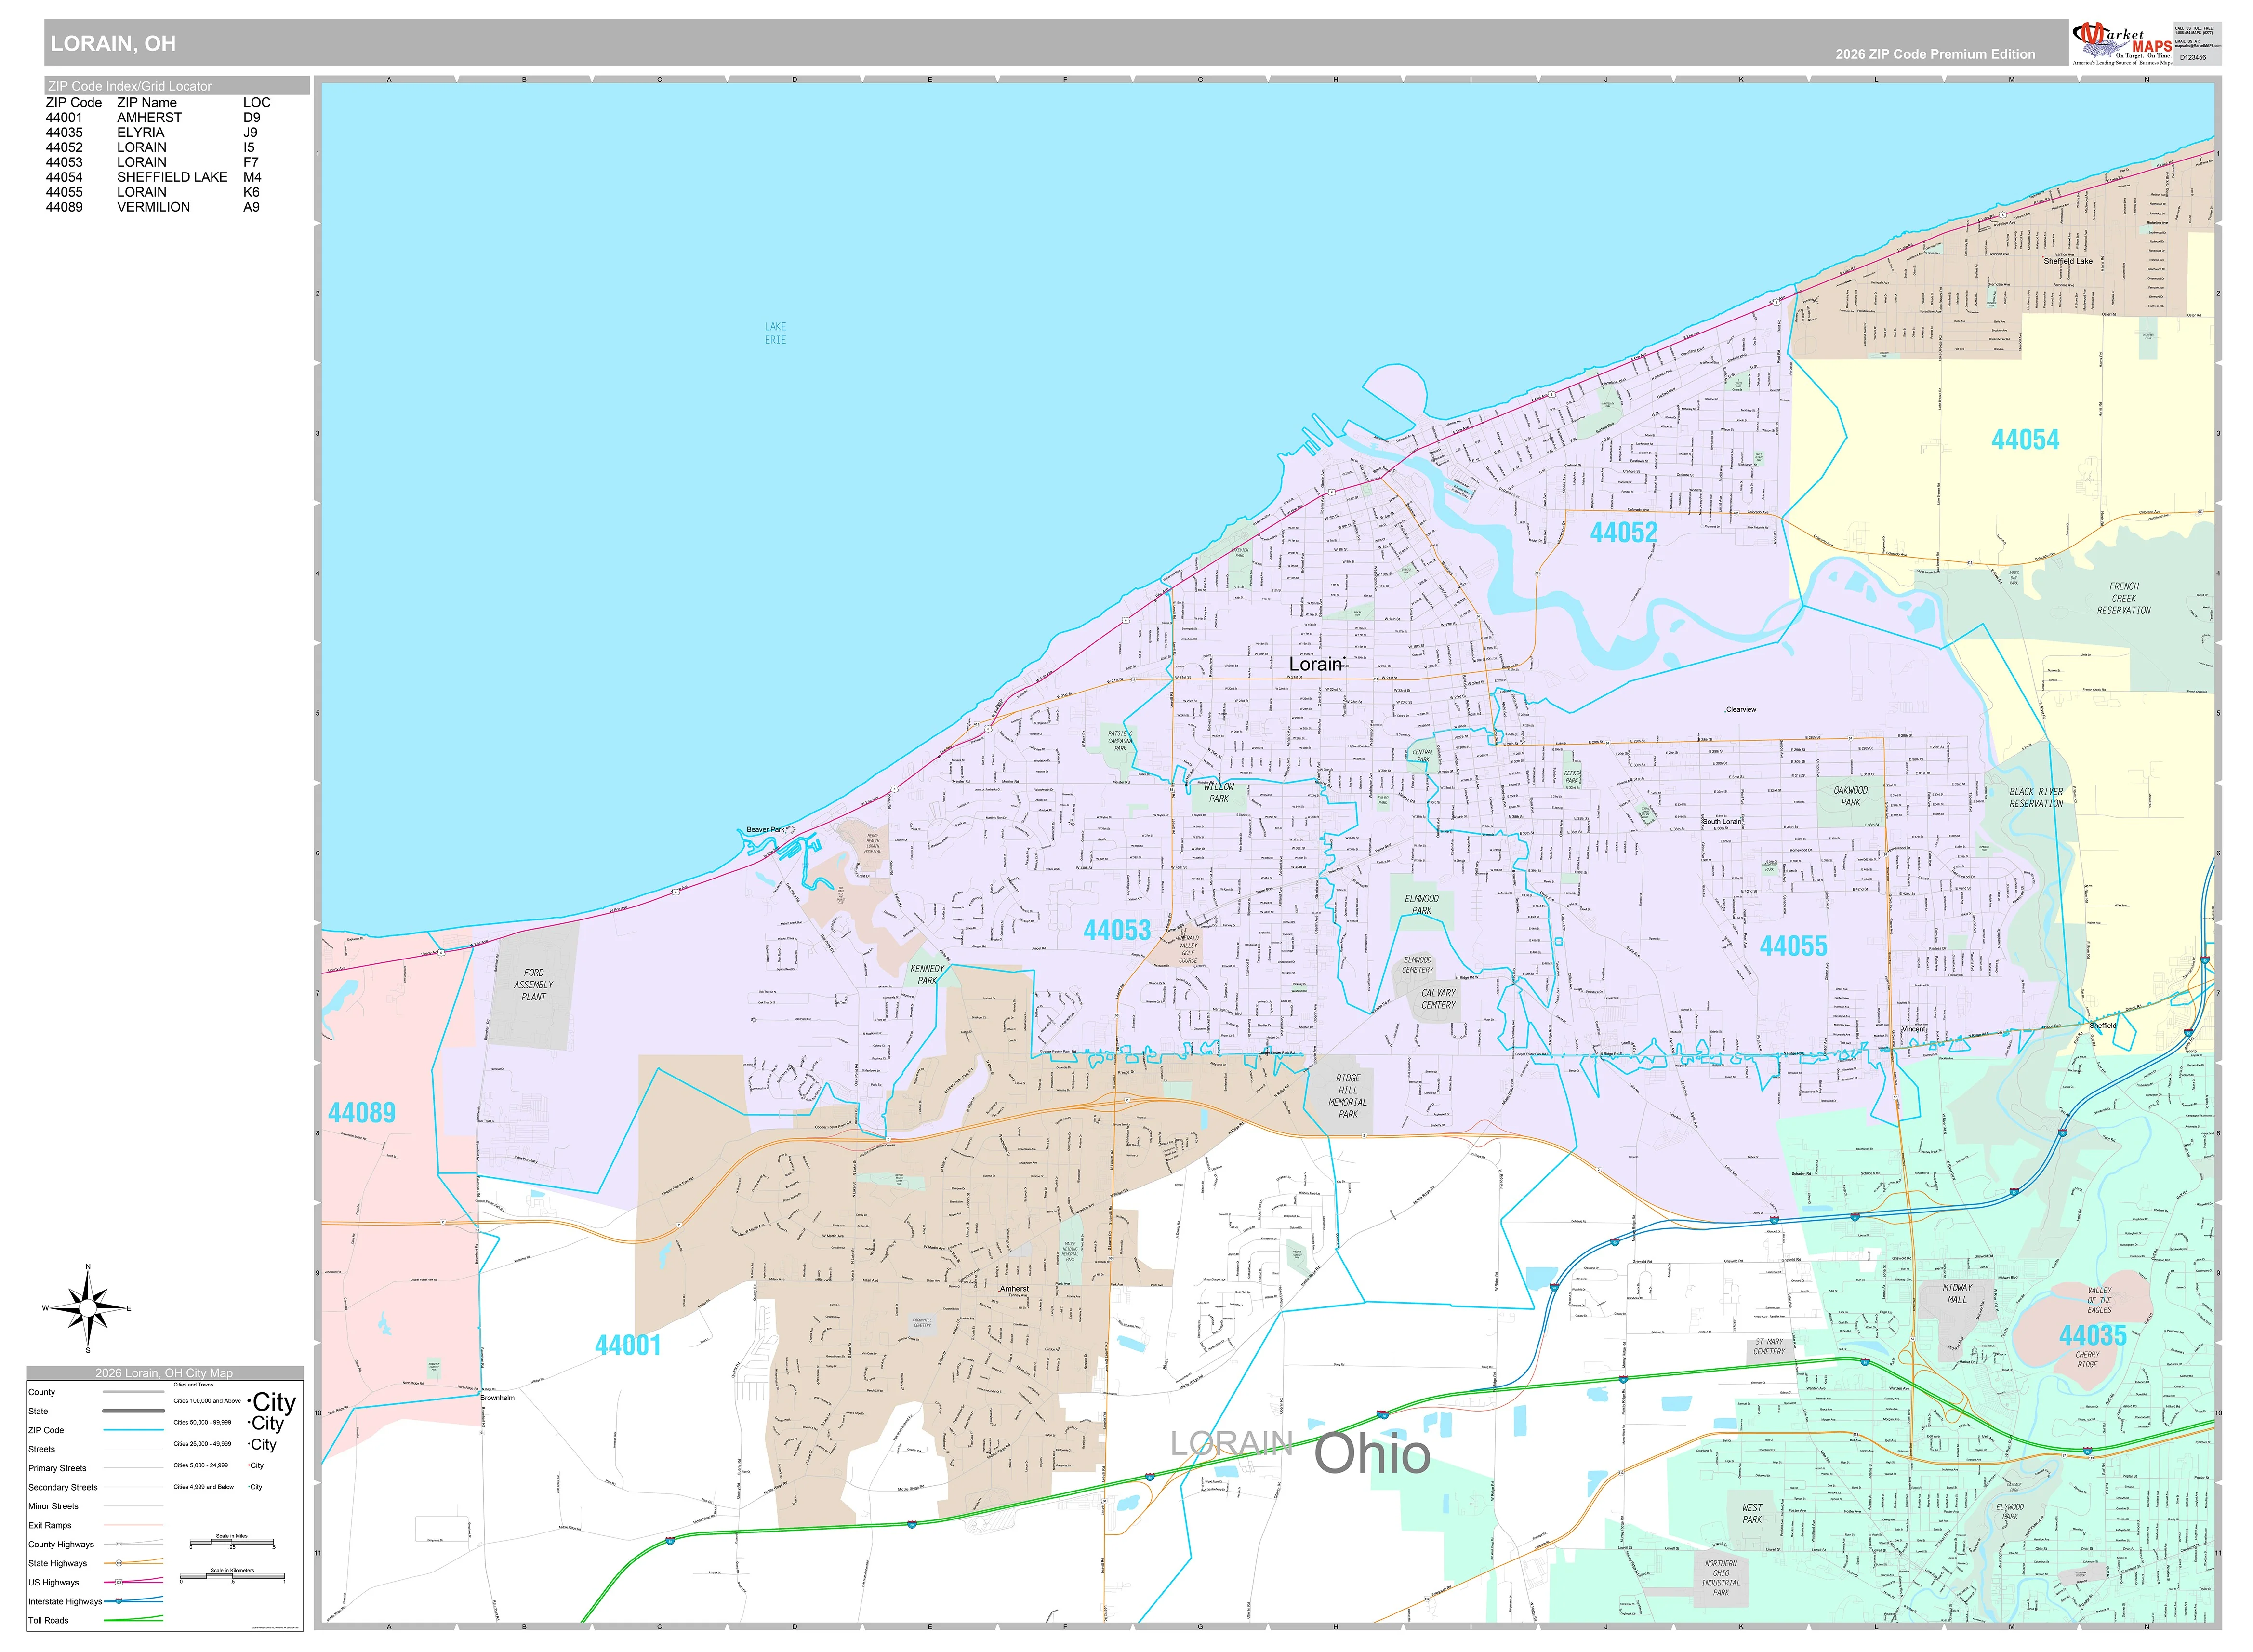Click the Market Maps logo
Viewport: 2253px width, 1652px height.
coord(2123,43)
